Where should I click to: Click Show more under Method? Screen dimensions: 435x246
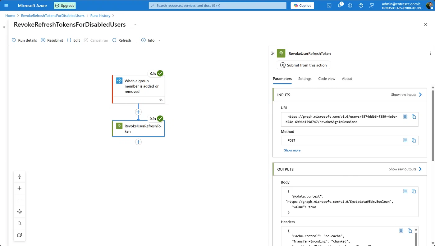tap(292, 150)
